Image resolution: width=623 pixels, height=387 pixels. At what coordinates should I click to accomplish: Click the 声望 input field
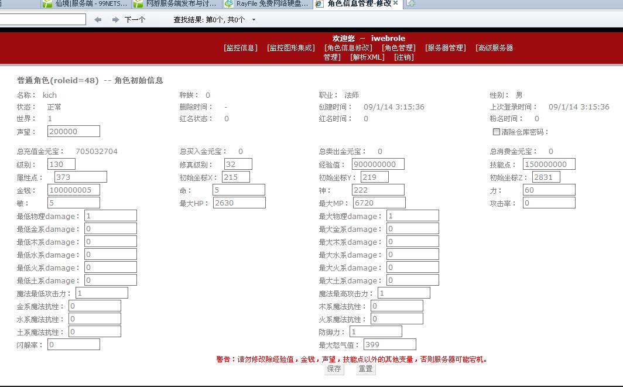point(73,131)
